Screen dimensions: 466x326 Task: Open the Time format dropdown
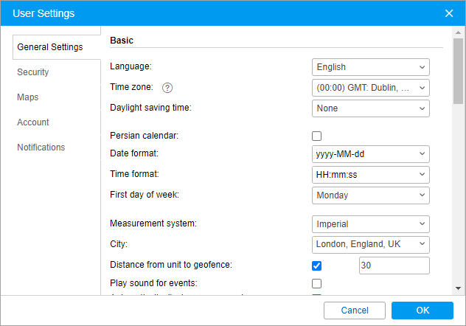pos(370,174)
